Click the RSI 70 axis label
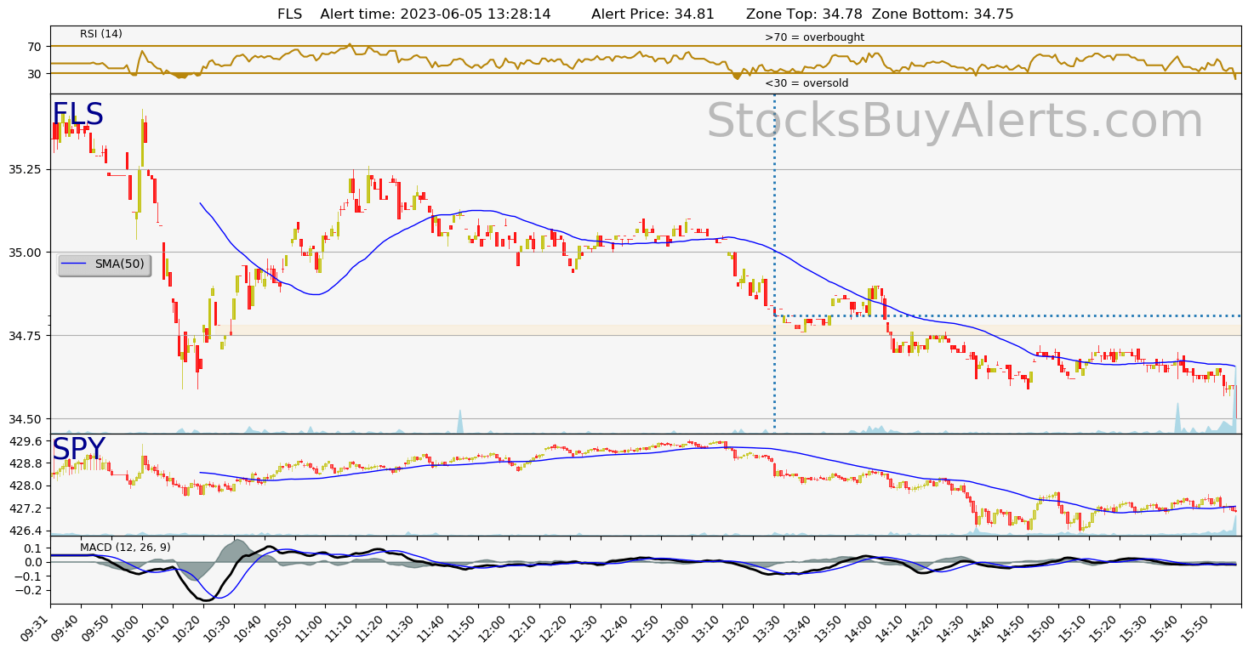This screenshot has width=1254, height=653. pyautogui.click(x=34, y=47)
